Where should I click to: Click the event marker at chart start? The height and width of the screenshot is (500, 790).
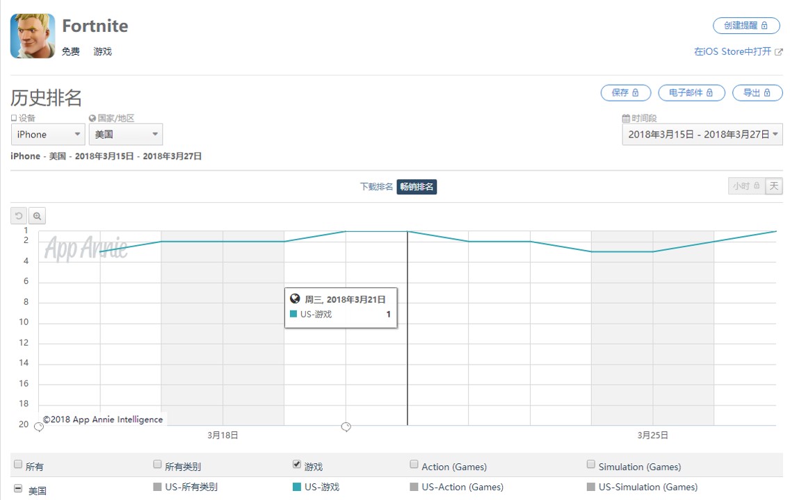pos(39,427)
